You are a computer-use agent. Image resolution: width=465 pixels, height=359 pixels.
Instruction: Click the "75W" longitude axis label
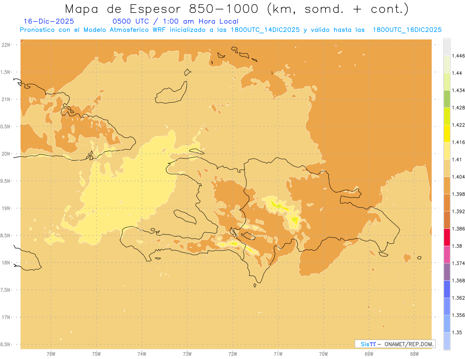[96, 354]
